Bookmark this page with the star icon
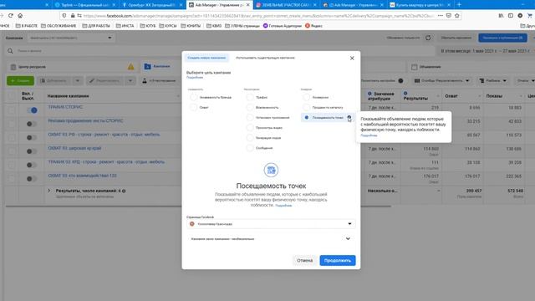Image resolution: width=535 pixels, height=301 pixels. tap(457, 15)
